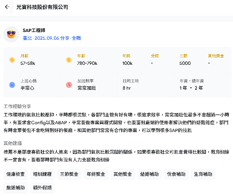Screen dimensions: 233x196
Task: Click the 常常加班 overtime frequency value
Action: [x=87, y=88]
